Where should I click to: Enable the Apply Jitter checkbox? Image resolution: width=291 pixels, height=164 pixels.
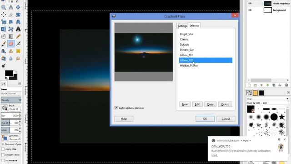click(x=3, y=149)
